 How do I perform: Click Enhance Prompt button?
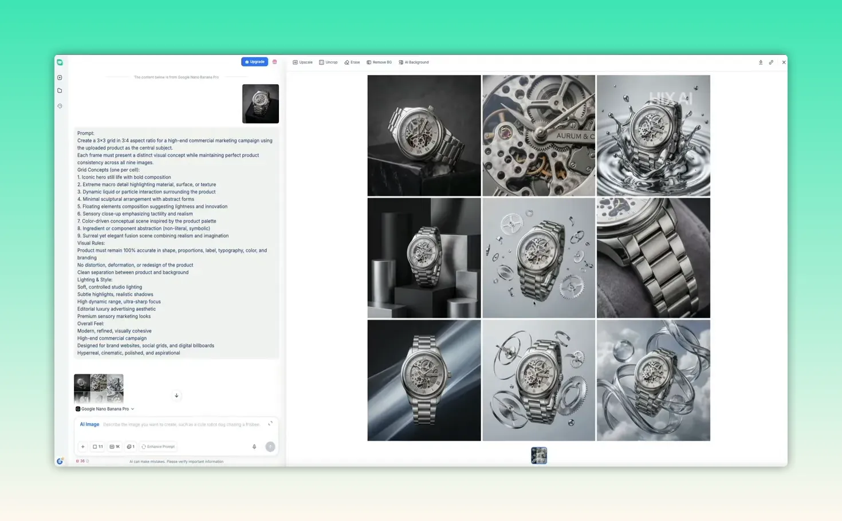click(x=158, y=447)
